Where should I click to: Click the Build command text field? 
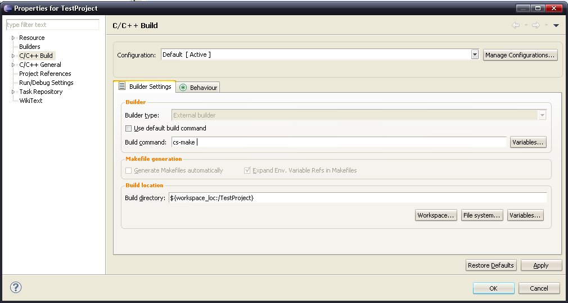coord(339,142)
